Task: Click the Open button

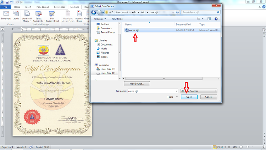Action: click(189, 97)
